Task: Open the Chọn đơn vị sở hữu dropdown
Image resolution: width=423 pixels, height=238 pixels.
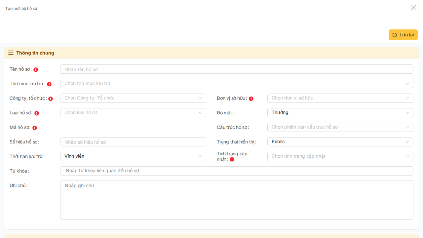Action: pos(340,98)
